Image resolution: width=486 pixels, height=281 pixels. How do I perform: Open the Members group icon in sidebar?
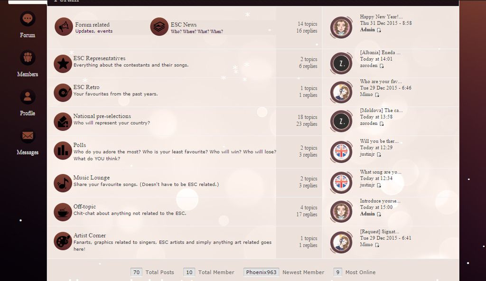(x=28, y=58)
